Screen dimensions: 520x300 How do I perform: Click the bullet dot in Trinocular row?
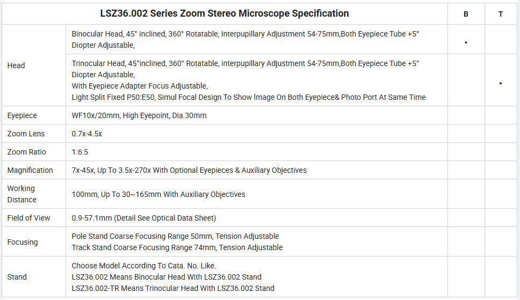(501, 83)
